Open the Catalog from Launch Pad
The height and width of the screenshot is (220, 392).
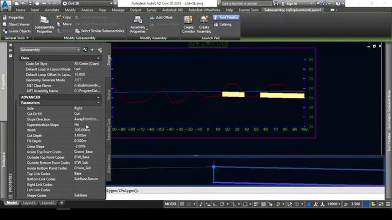pos(222,24)
